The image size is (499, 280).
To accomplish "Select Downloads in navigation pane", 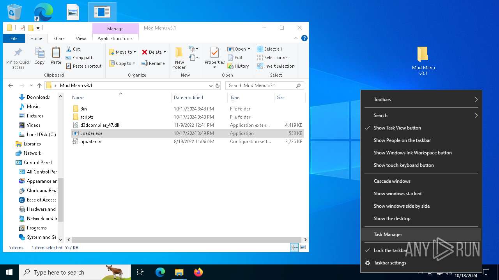I will coord(38,97).
